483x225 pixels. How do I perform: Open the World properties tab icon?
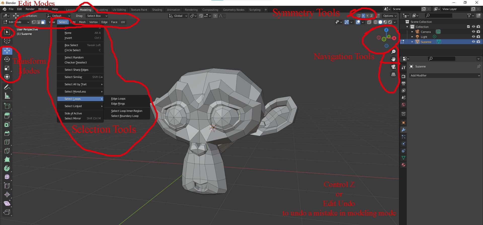coord(404,105)
